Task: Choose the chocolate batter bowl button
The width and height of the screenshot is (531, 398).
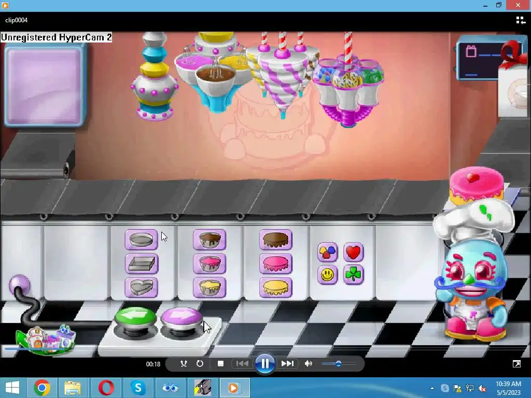Action: tap(209, 239)
